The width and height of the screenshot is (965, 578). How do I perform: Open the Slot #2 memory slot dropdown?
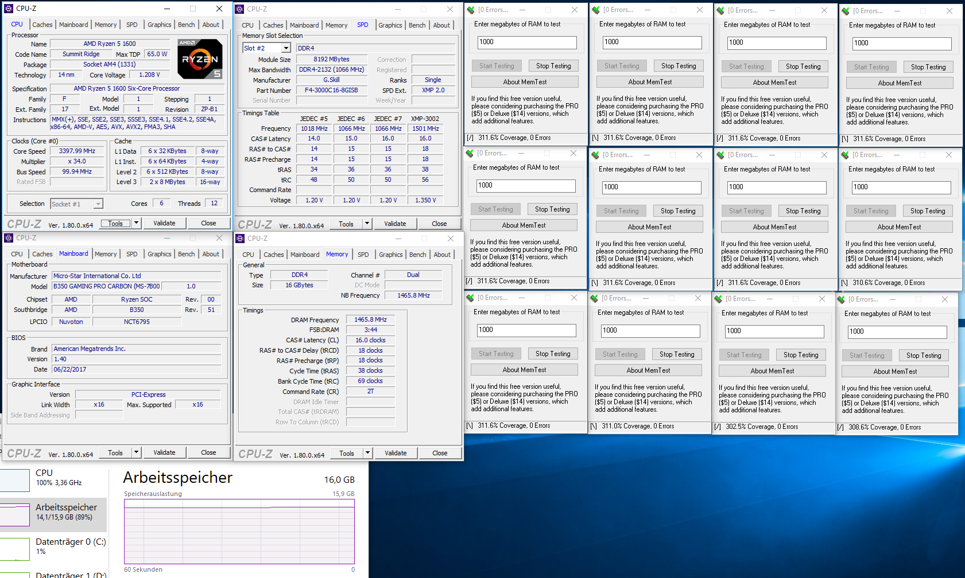tap(286, 48)
